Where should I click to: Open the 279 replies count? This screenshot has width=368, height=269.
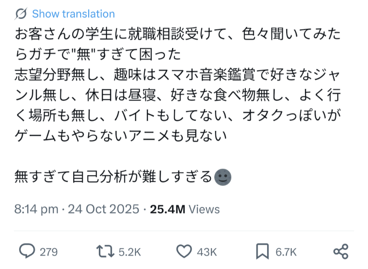(x=49, y=252)
